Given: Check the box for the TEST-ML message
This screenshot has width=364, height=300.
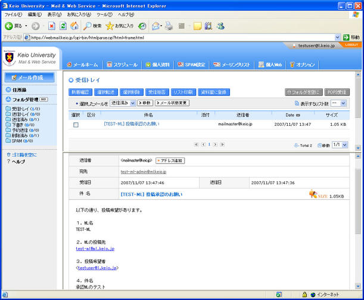Looking at the screenshot, I should [76, 125].
